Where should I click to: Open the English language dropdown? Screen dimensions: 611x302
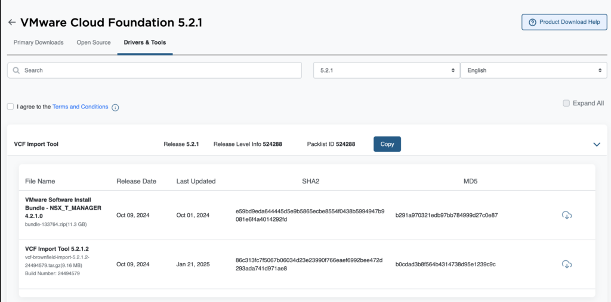coord(534,70)
